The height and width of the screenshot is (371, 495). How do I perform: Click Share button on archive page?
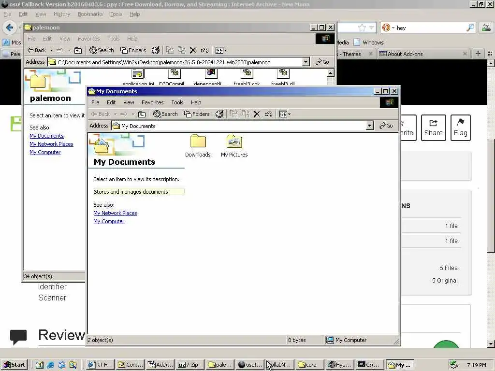click(434, 128)
